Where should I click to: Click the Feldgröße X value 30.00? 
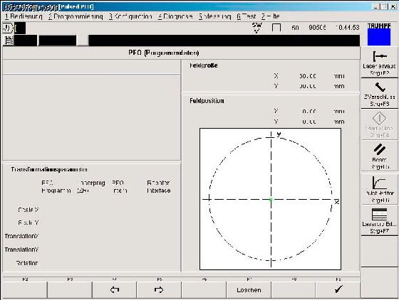tap(307, 76)
